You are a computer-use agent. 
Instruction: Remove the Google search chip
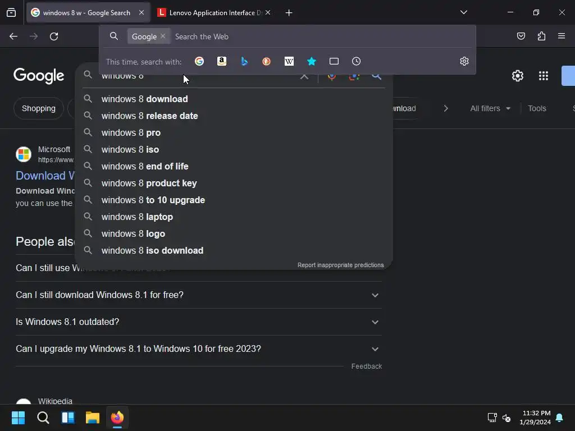pos(163,36)
